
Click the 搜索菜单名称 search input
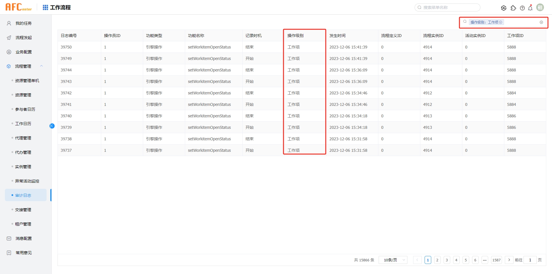447,7
